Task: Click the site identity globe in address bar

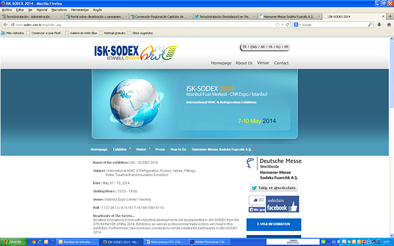Action: [x=13, y=24]
